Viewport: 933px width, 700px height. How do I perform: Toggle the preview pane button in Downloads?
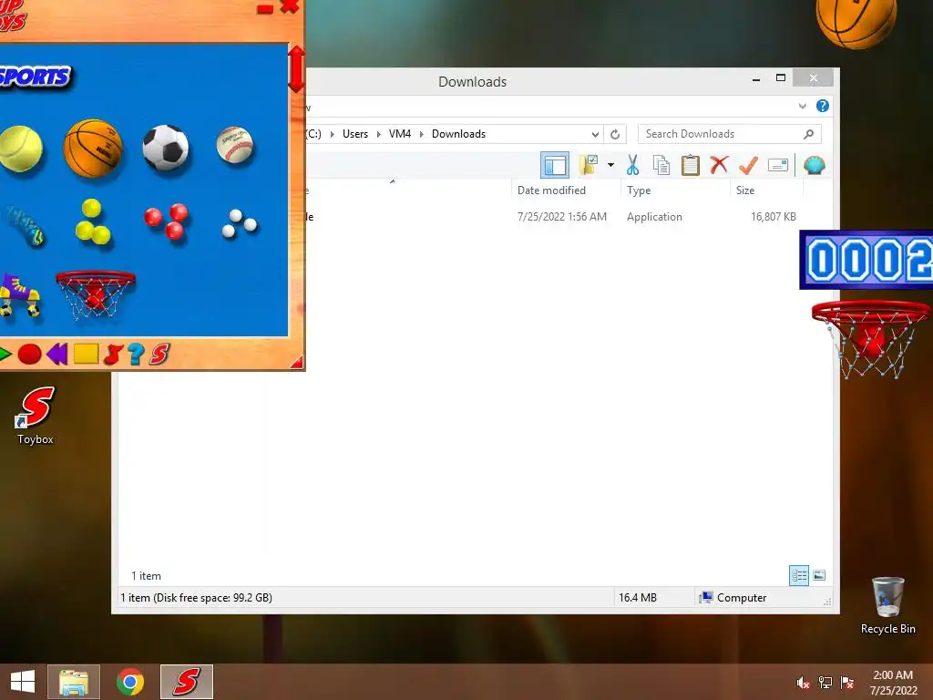[x=555, y=165]
